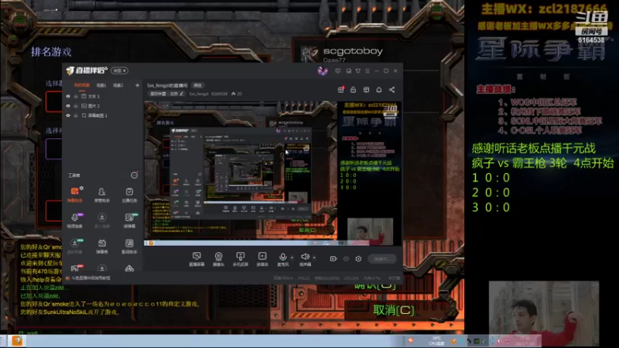
Task: Click the download tool with green badge
Action: click(x=74, y=246)
